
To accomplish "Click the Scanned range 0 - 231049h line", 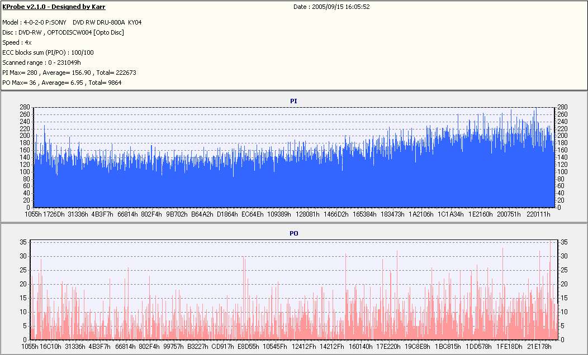I will click(x=41, y=63).
